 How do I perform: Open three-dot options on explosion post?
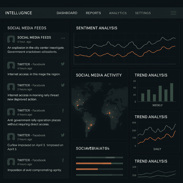point(63,38)
